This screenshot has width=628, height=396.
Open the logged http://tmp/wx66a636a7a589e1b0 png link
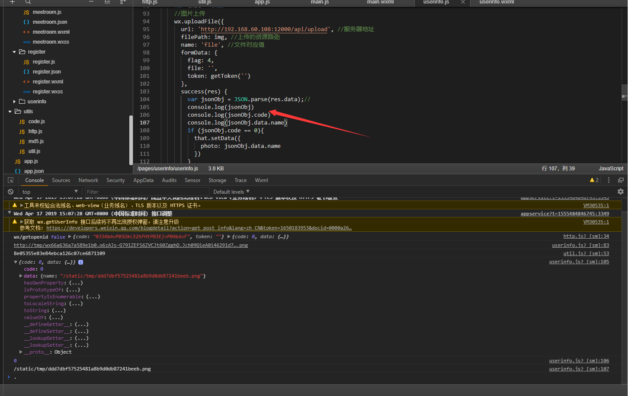131,245
